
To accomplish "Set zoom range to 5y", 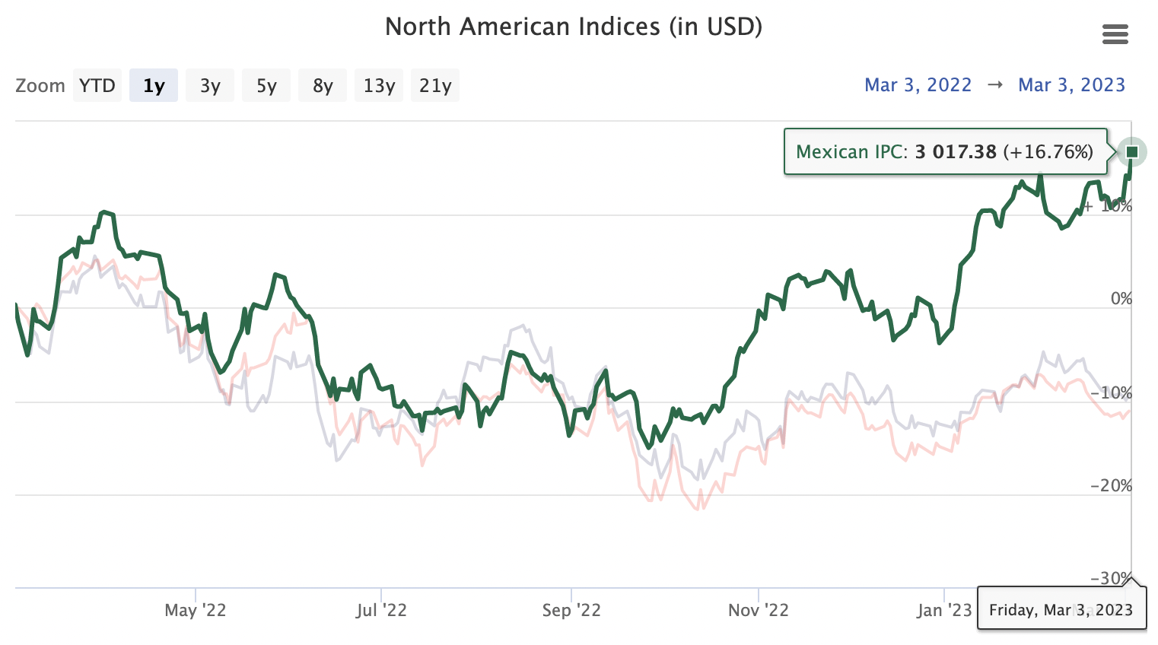I will [266, 85].
